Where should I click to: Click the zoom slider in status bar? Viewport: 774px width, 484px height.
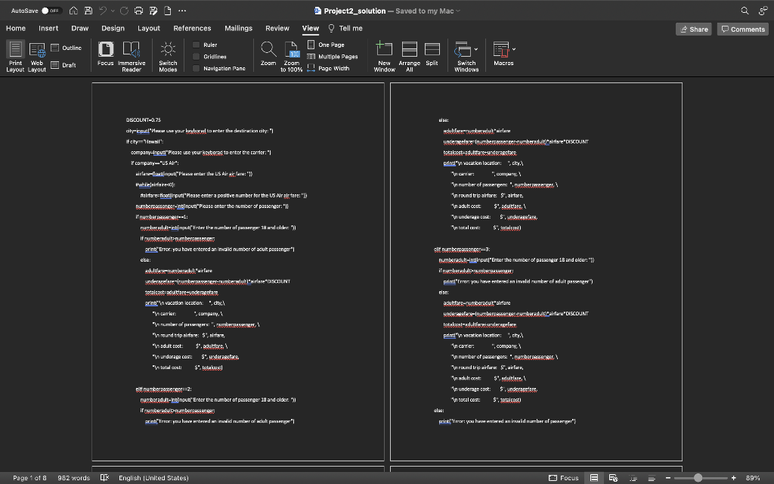(698, 478)
